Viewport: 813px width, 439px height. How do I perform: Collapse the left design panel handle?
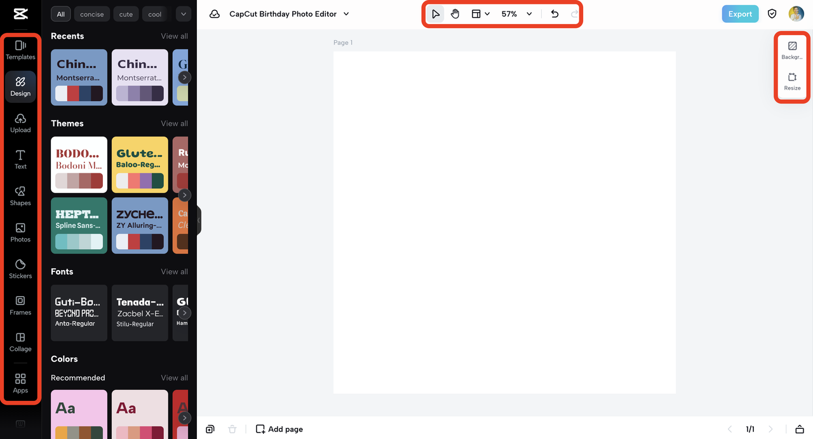point(199,220)
